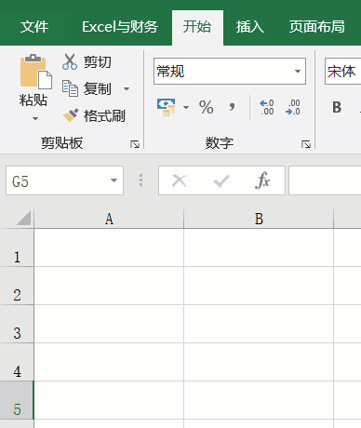
Task: Click cell A5
Action: coord(109,400)
